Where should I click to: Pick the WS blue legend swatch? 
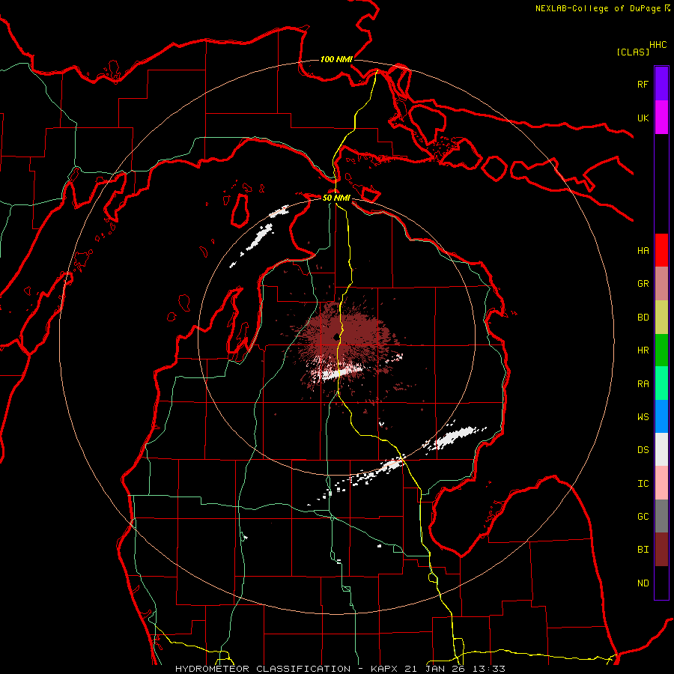(661, 416)
